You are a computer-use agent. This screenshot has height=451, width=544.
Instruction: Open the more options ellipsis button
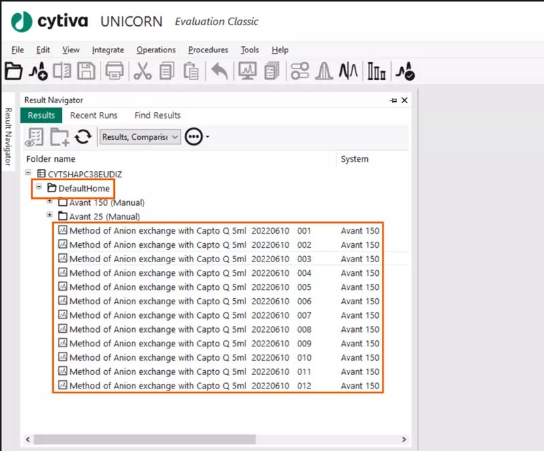[194, 137]
